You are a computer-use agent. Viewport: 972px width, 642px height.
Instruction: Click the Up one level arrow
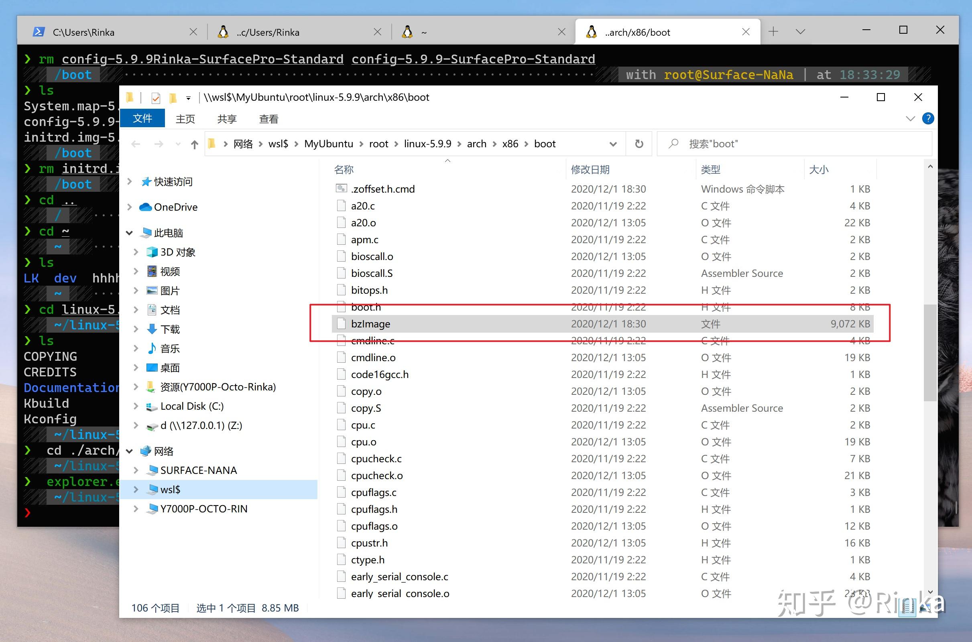195,144
